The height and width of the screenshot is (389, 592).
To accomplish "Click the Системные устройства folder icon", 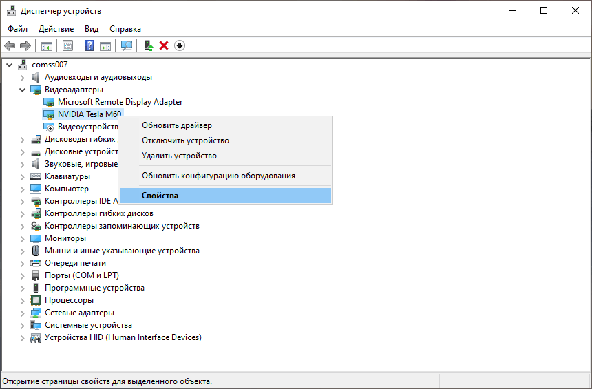I will (x=36, y=325).
